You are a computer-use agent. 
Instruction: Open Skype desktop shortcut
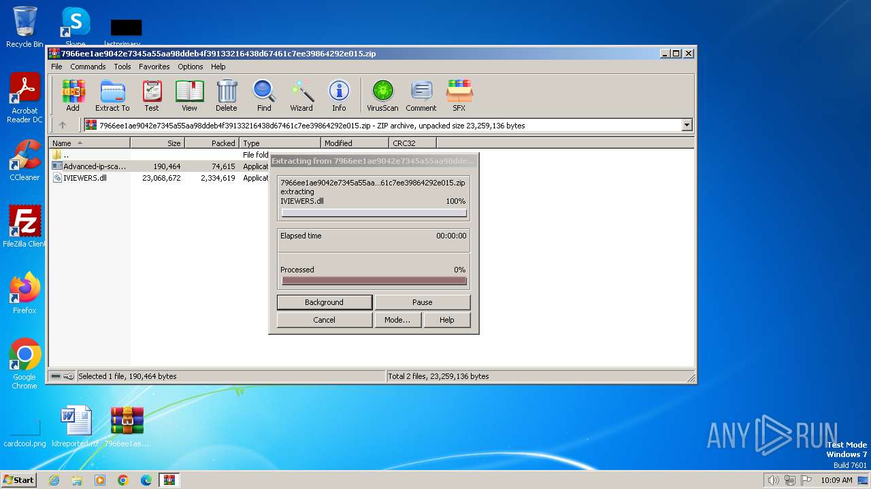[75, 27]
